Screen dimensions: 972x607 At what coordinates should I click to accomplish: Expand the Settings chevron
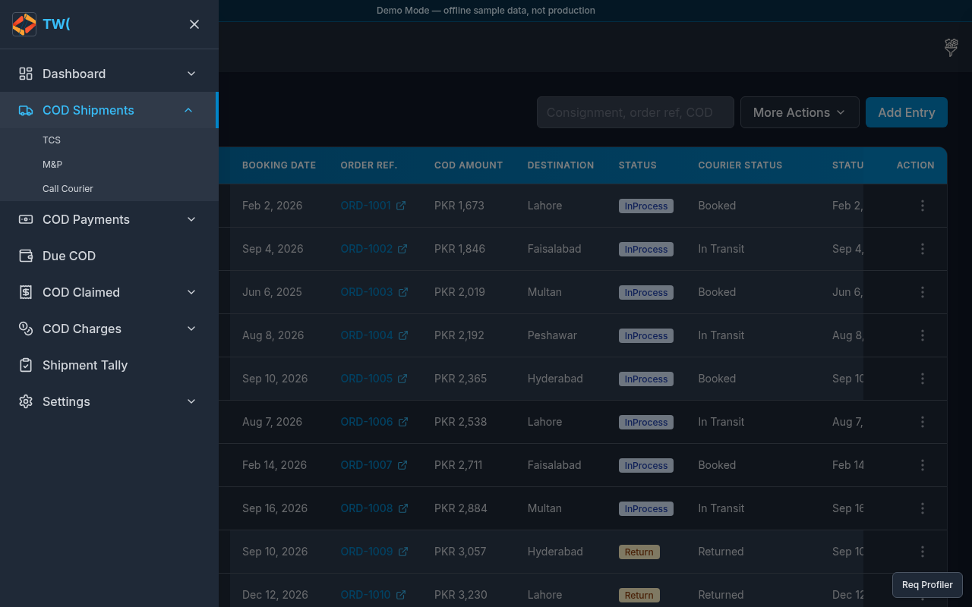tap(191, 401)
